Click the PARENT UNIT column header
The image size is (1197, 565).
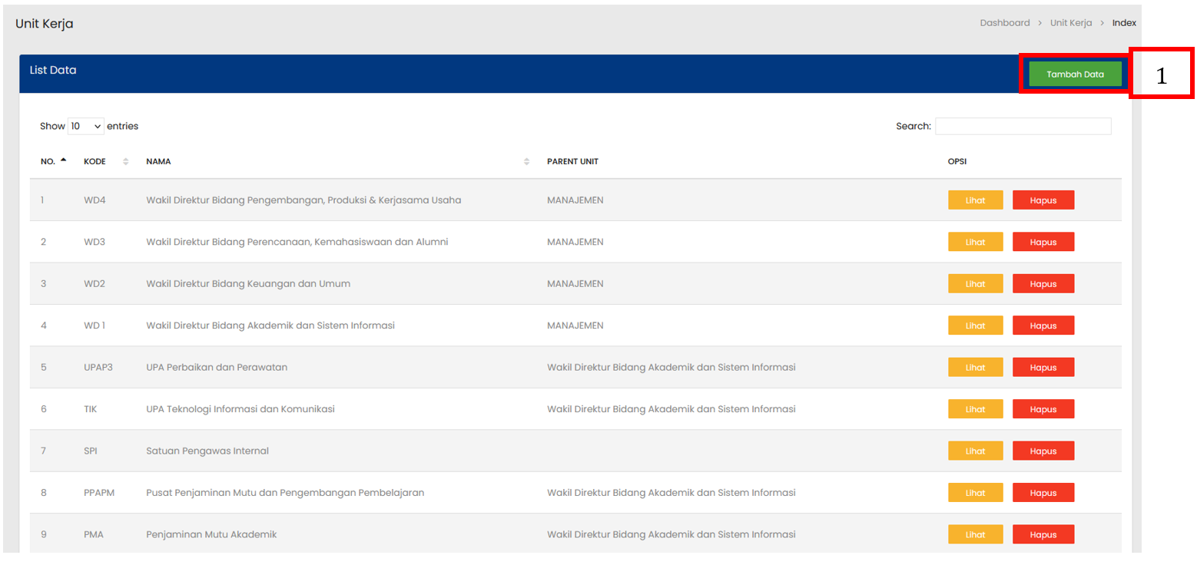point(572,162)
